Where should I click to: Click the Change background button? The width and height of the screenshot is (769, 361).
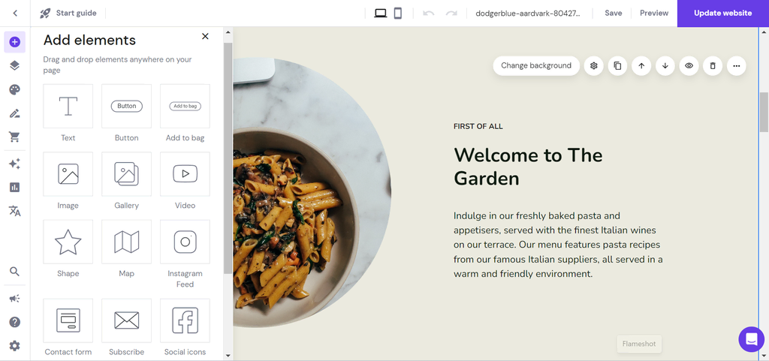(536, 65)
